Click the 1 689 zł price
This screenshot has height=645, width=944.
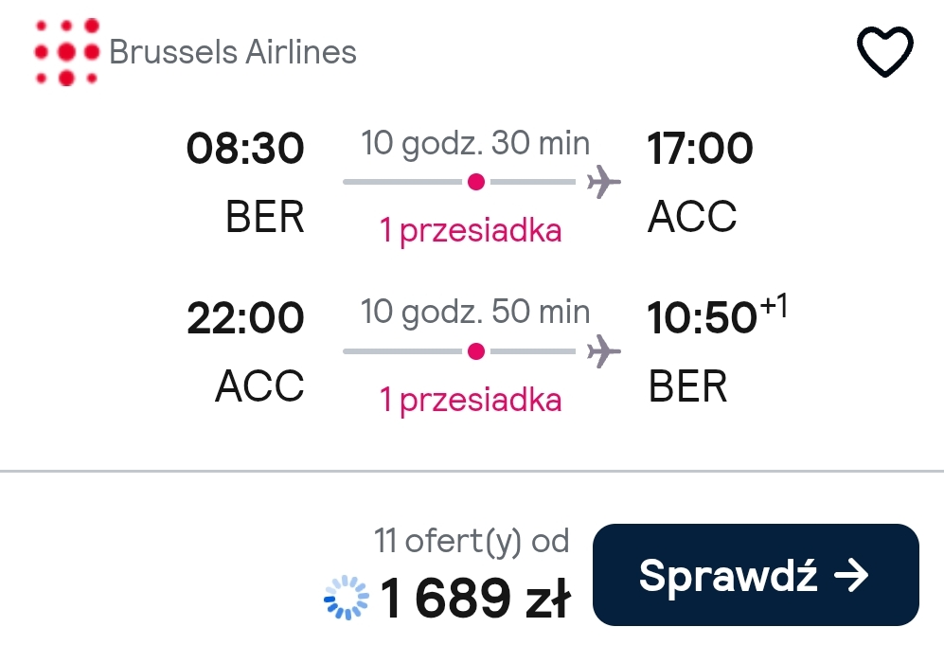pos(475,598)
